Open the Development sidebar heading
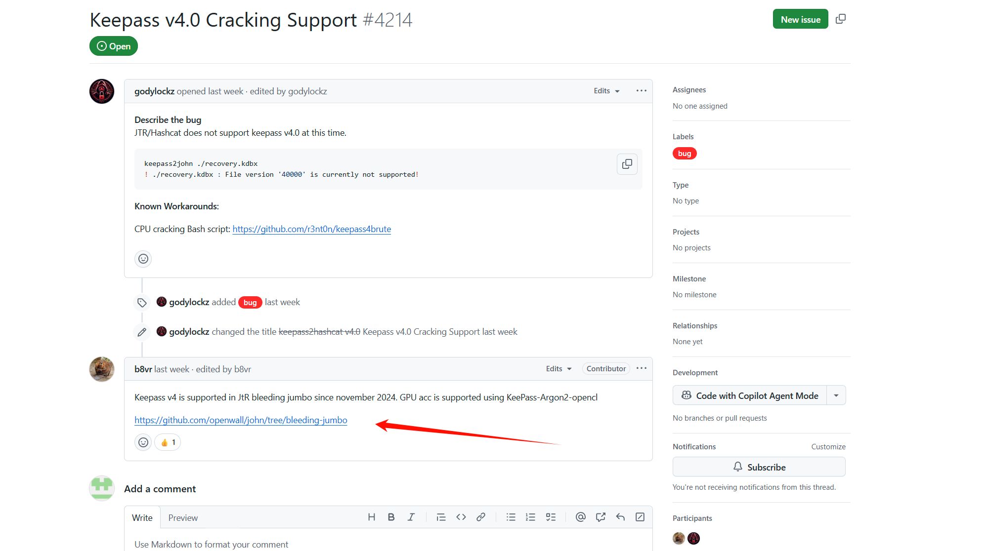 (695, 373)
